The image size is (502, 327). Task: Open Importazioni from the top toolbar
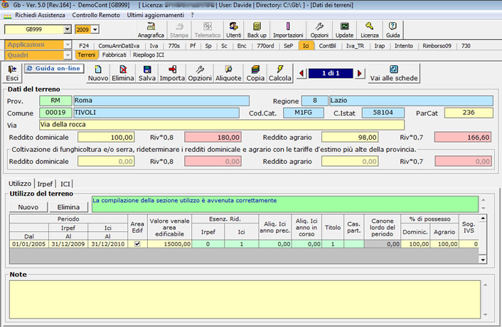(288, 30)
